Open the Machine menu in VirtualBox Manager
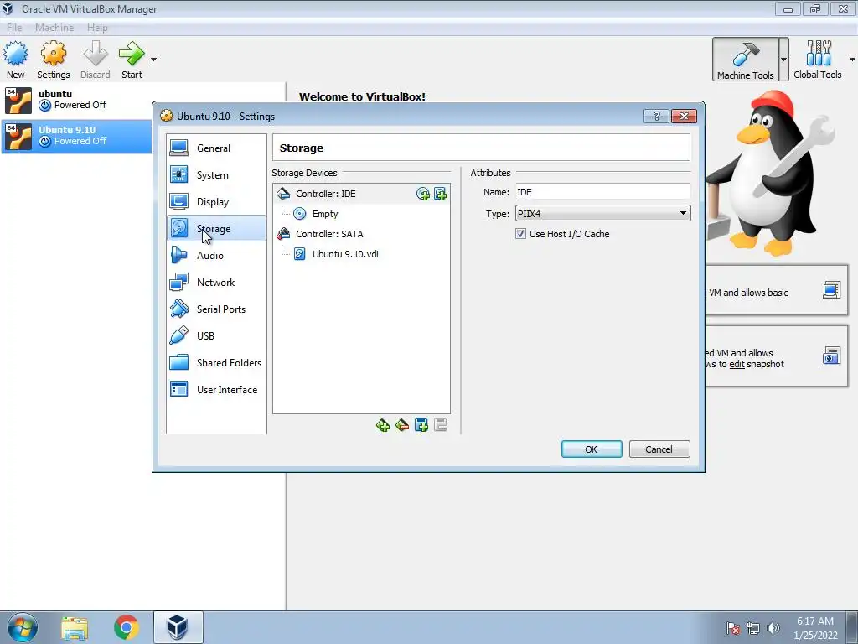 [x=54, y=28]
